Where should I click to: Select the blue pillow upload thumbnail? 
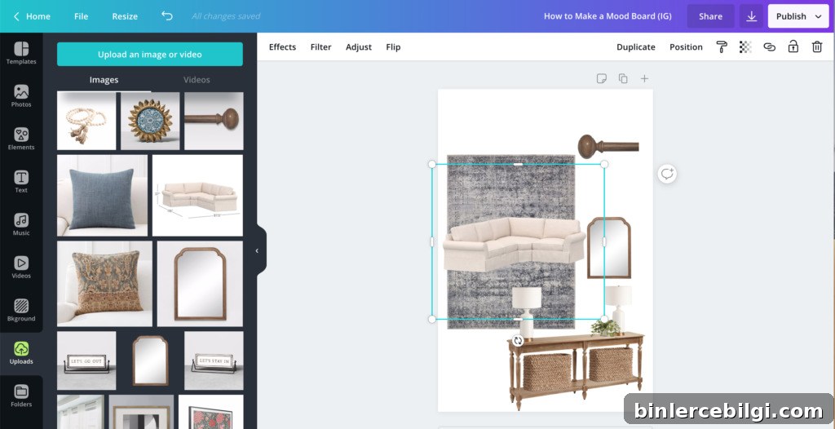pos(102,196)
